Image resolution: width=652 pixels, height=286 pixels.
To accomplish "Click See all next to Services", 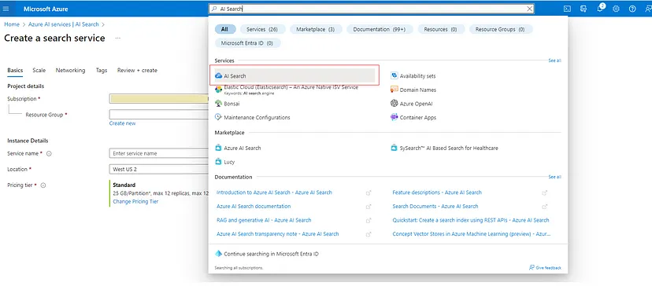I will pyautogui.click(x=554, y=60).
